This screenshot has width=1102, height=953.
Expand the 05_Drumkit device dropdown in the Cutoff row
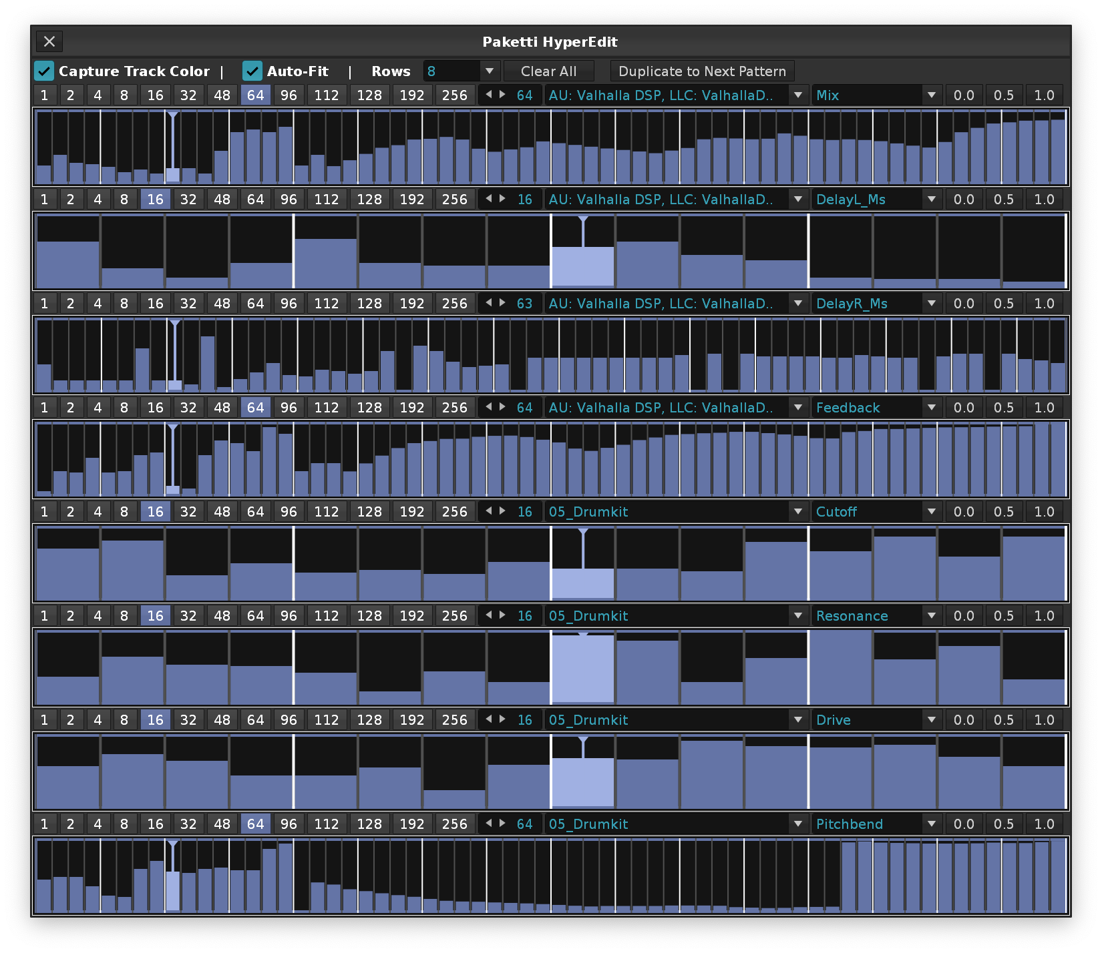(676, 512)
